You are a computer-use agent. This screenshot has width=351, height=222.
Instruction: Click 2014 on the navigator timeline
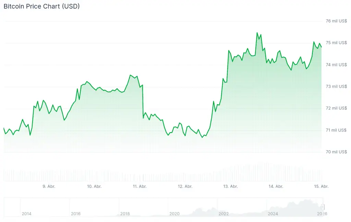point(26,214)
